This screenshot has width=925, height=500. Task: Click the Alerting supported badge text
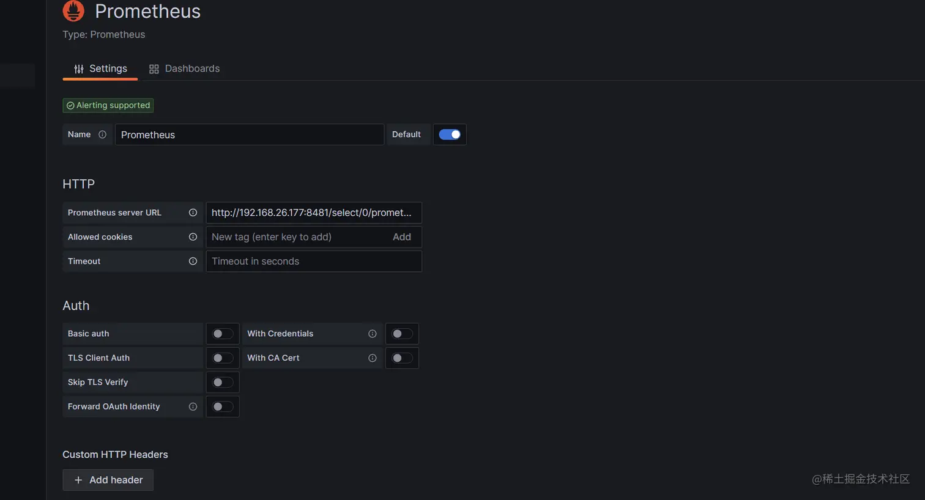click(113, 106)
